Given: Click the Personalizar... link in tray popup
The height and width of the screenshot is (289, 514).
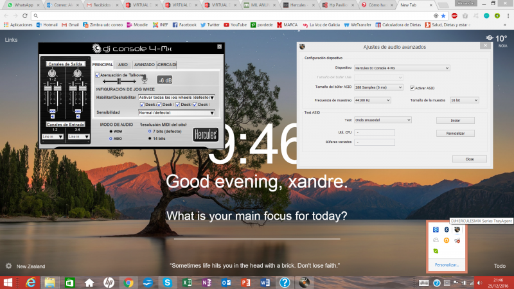Looking at the screenshot, I should click(x=447, y=265).
